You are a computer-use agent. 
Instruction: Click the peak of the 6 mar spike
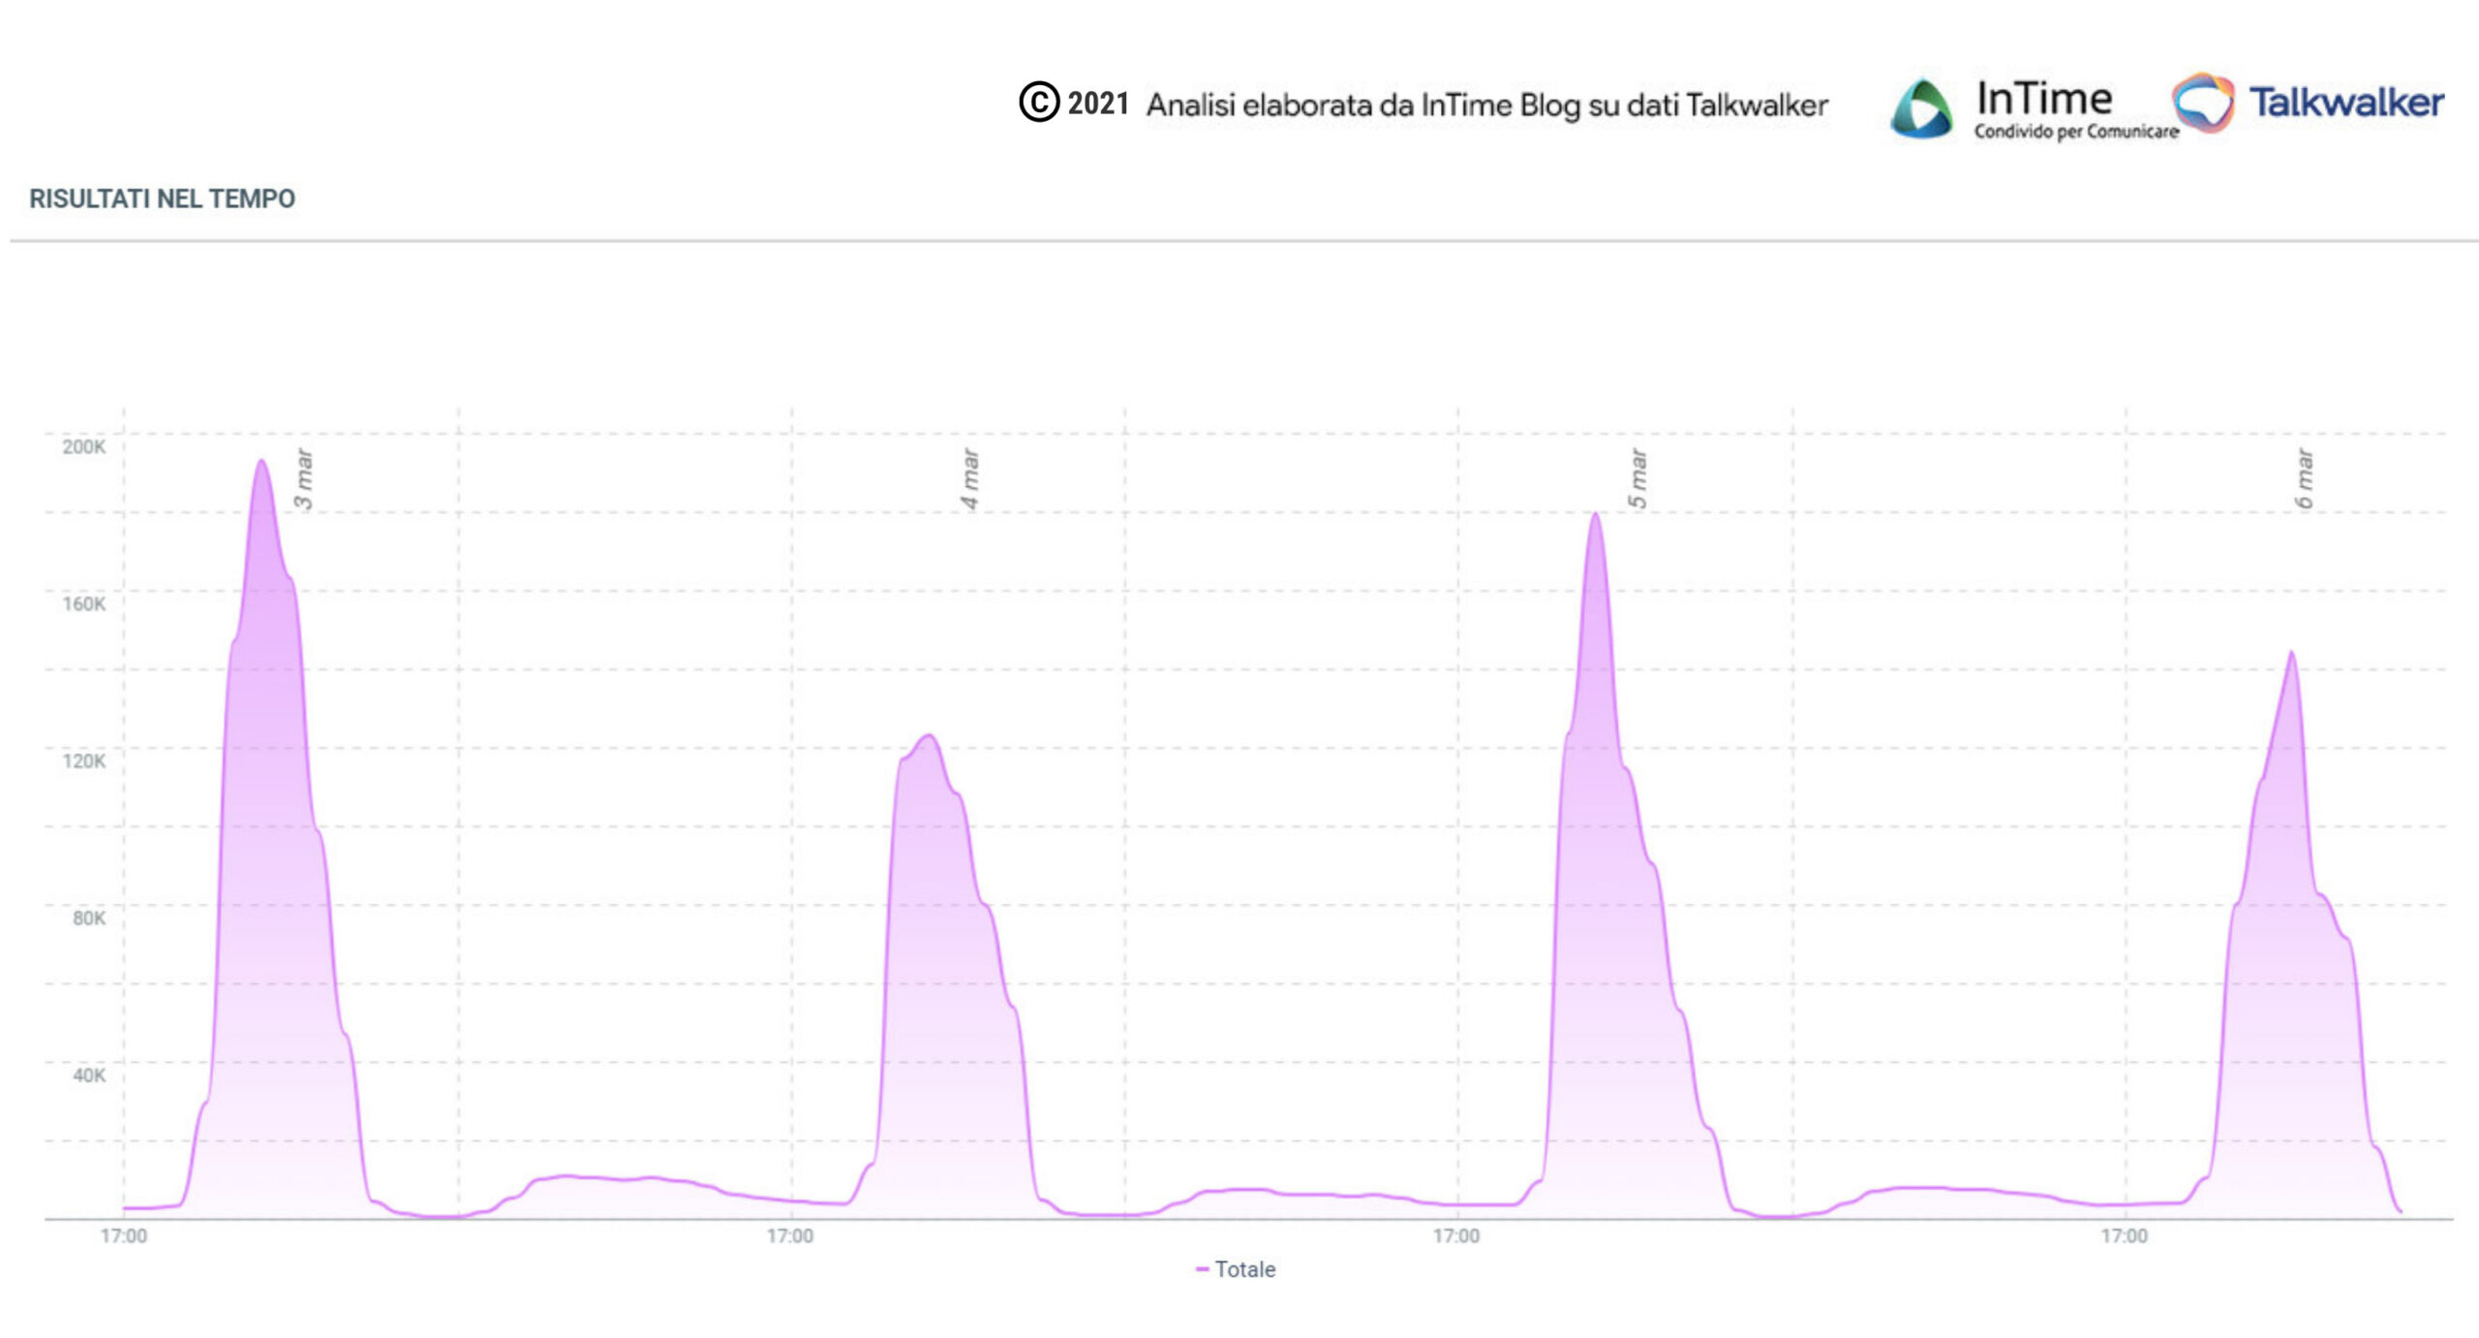(2291, 653)
